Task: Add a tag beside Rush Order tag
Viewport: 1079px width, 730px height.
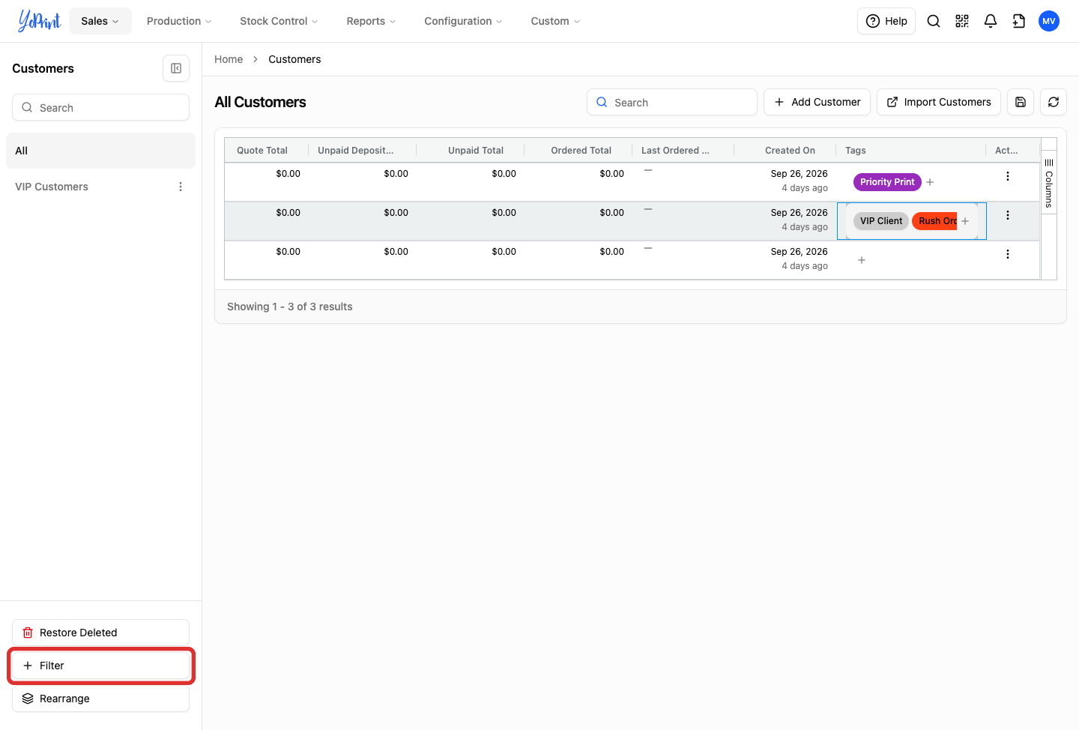Action: pos(965,221)
